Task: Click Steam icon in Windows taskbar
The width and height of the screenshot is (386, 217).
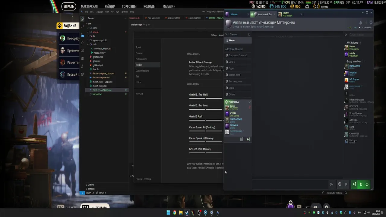Action: click(x=187, y=212)
